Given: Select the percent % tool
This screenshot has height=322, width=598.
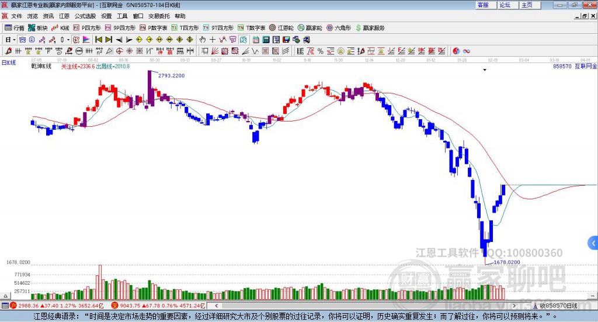Looking at the screenshot, I should (321, 51).
